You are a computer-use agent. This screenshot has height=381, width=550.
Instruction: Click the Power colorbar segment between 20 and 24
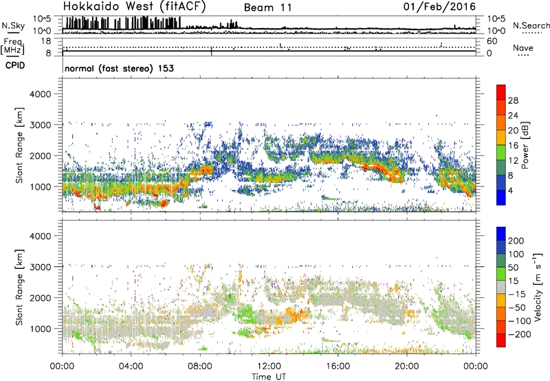[501, 122]
